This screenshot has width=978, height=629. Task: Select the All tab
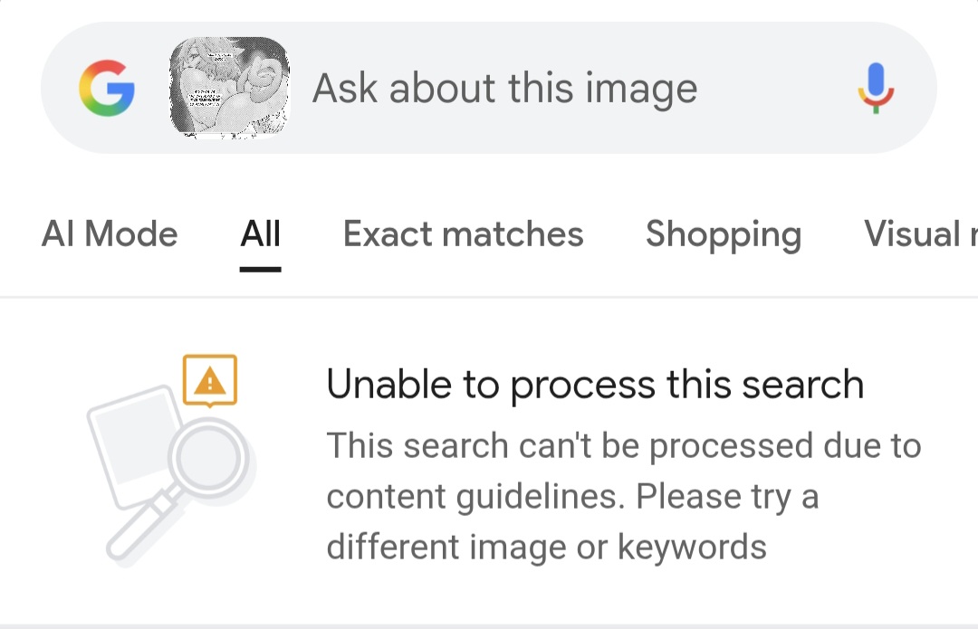pyautogui.click(x=261, y=234)
